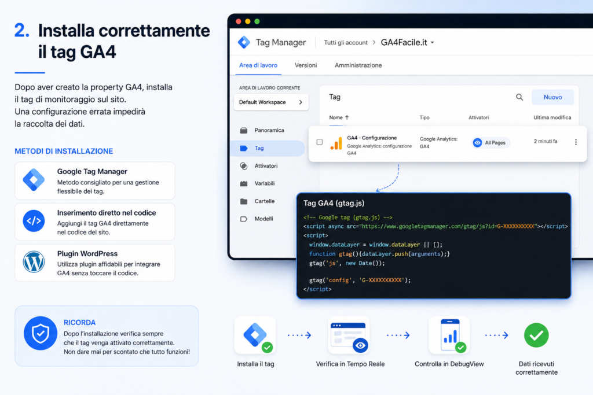Click the Ultima modifica column header

[552, 117]
